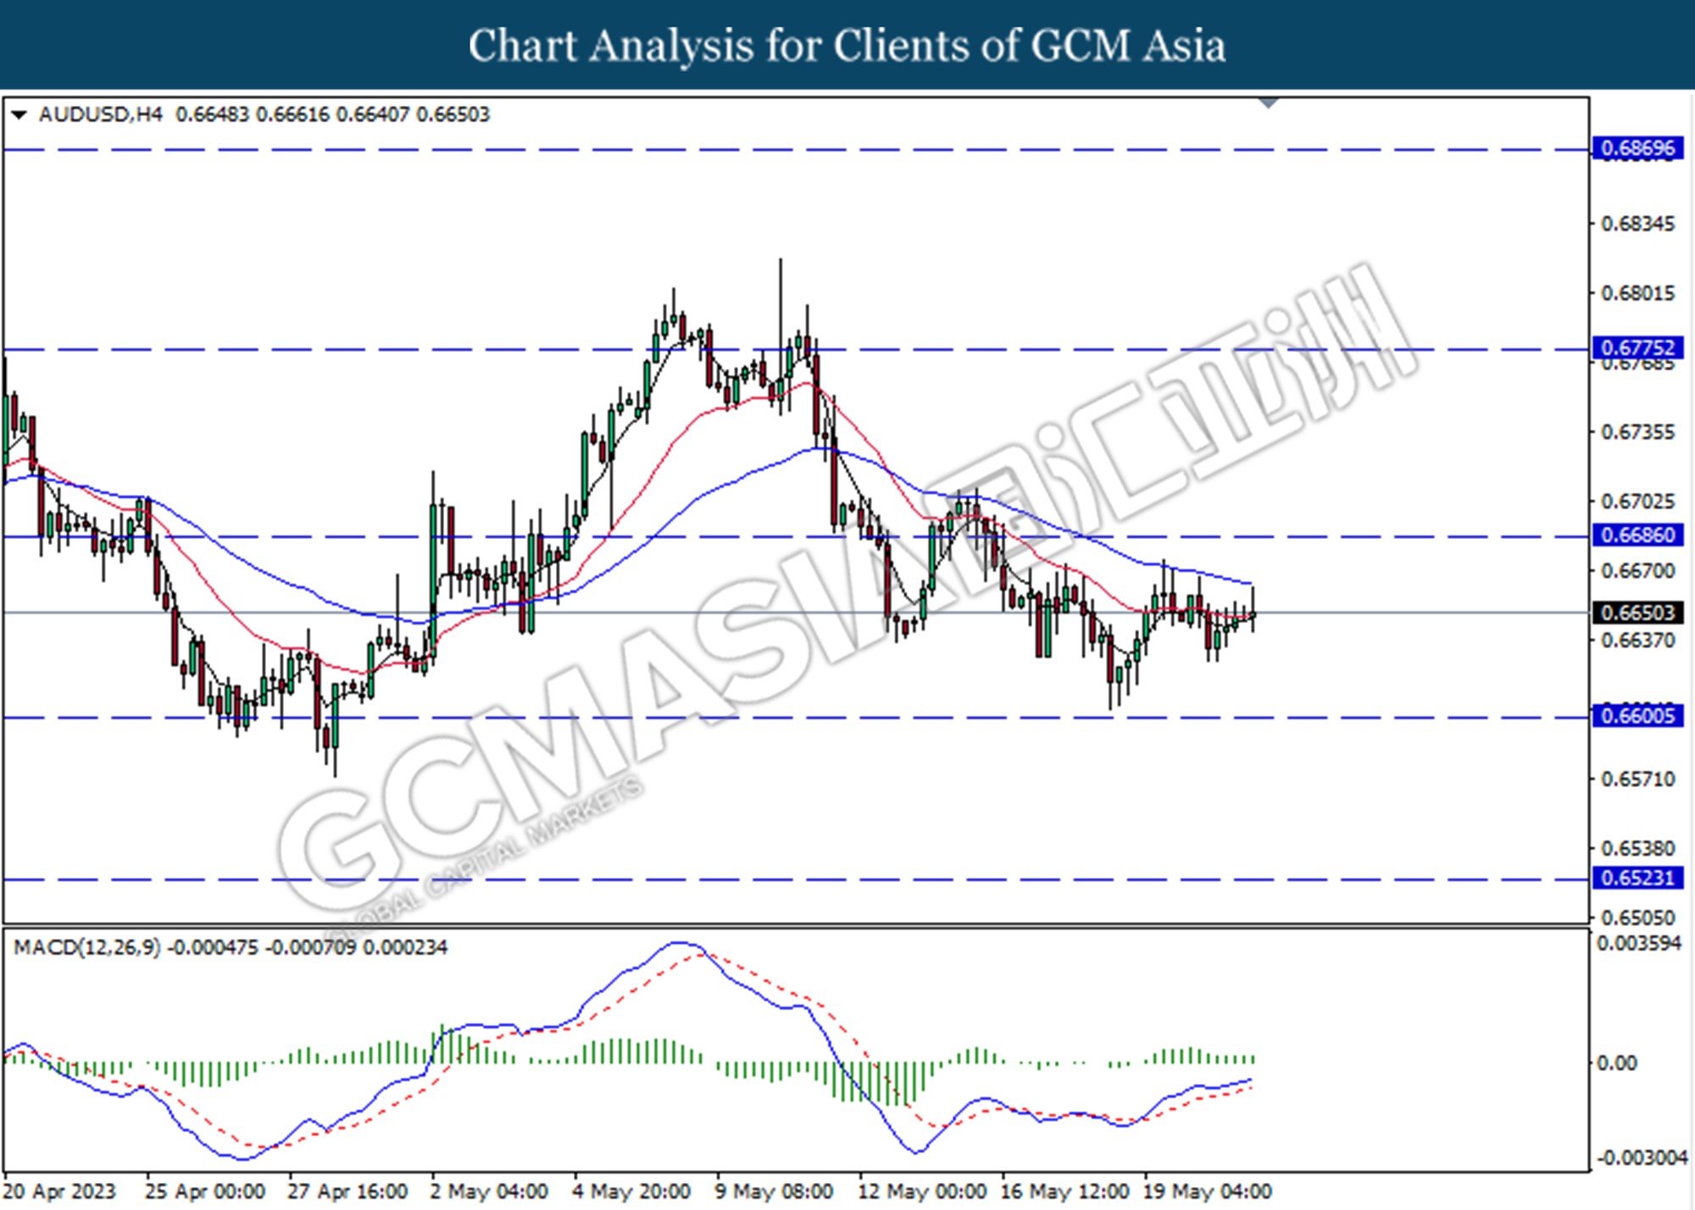The image size is (1695, 1210).
Task: Select the 0.67025 price axis value
Action: [x=1637, y=502]
